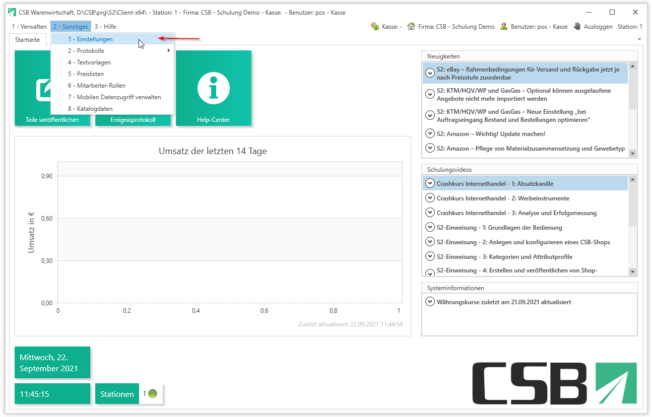Expand the eBay Rahmenbedingungen news item
Image resolution: width=652 pixels, height=417 pixels.
[430, 73]
